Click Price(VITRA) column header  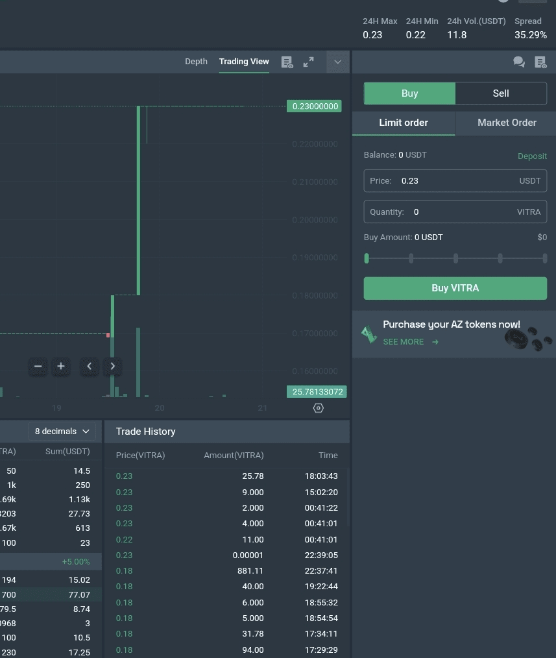coord(141,456)
